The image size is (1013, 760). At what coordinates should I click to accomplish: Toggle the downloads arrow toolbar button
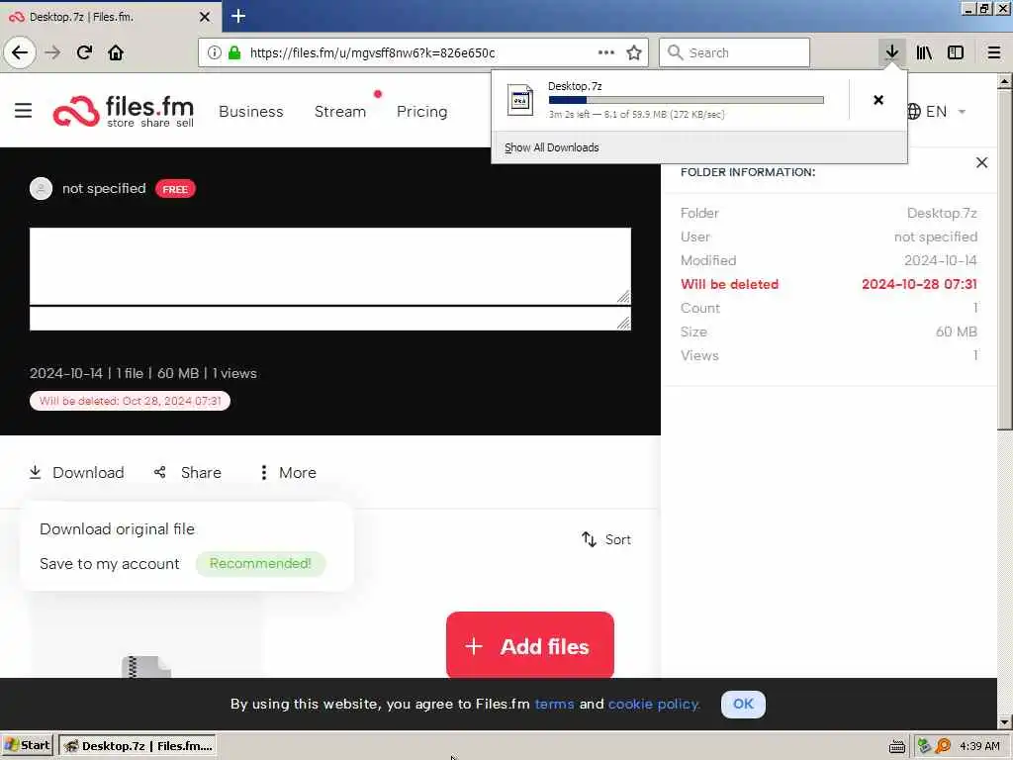point(891,52)
